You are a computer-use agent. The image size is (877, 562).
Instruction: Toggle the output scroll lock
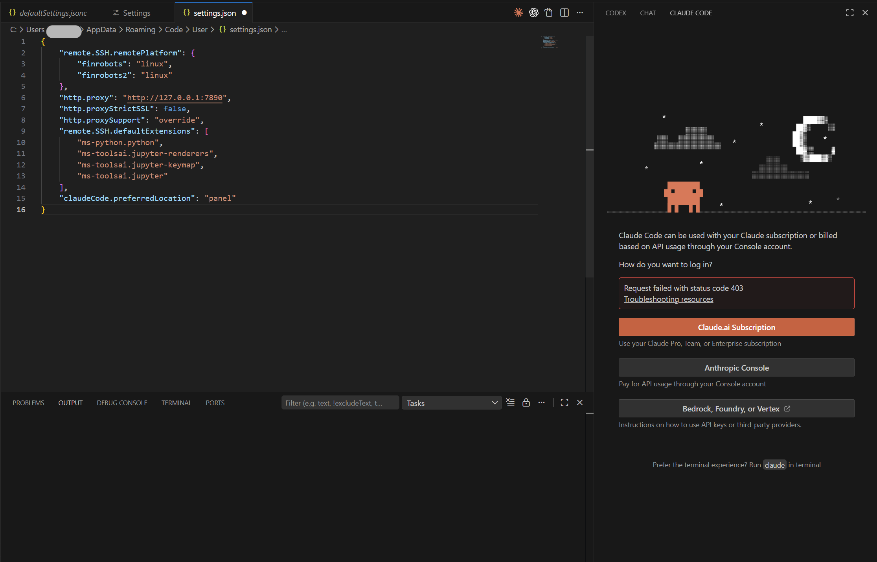point(526,402)
